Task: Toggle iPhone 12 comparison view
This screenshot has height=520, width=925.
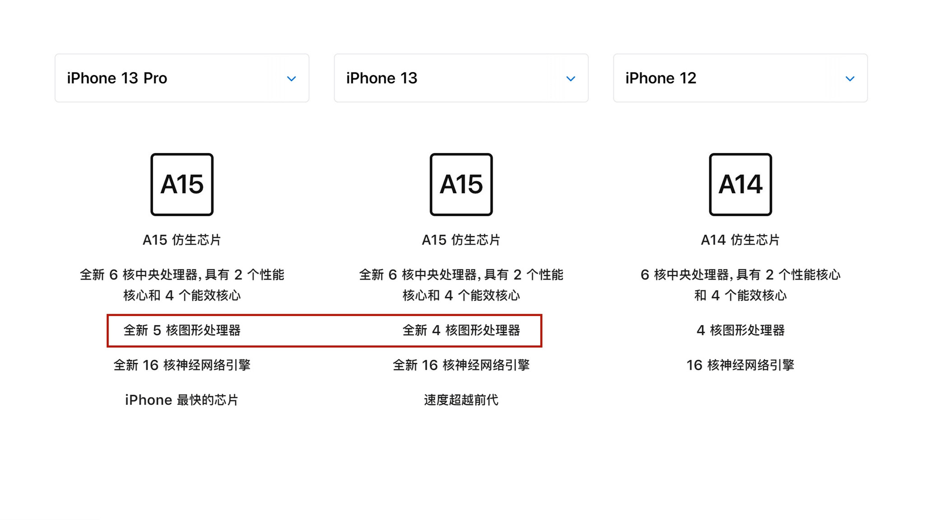Action: 850,78
